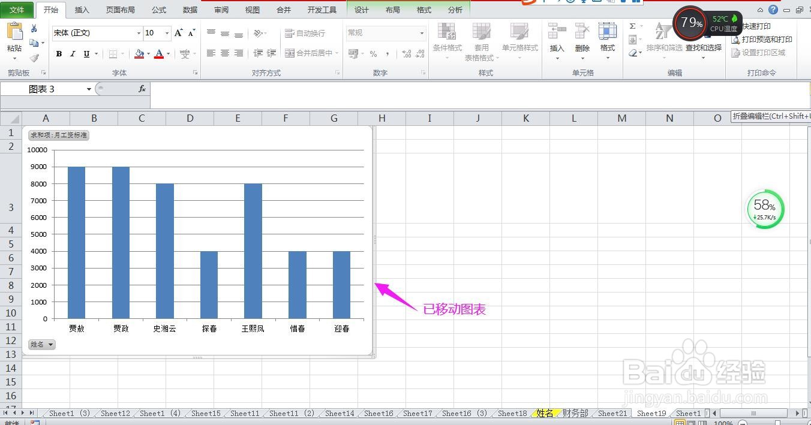Toggle Underline formatting
Screen dimensions: 811x425
click(x=86, y=54)
